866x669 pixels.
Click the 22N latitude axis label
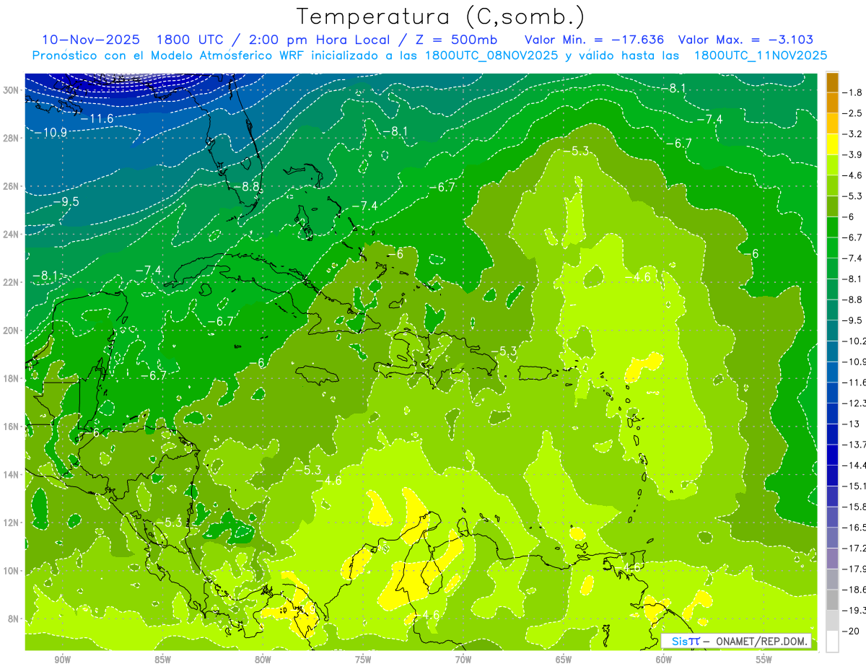(x=11, y=282)
